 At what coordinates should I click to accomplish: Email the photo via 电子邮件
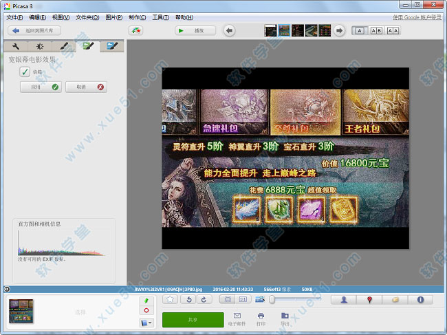pos(237,319)
